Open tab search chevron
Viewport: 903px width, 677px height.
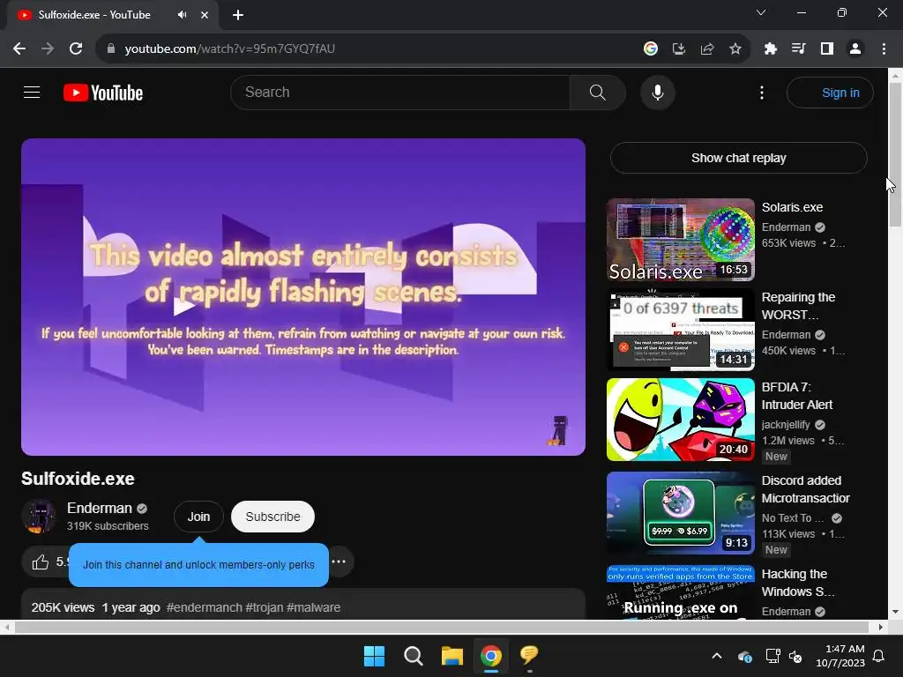[761, 12]
